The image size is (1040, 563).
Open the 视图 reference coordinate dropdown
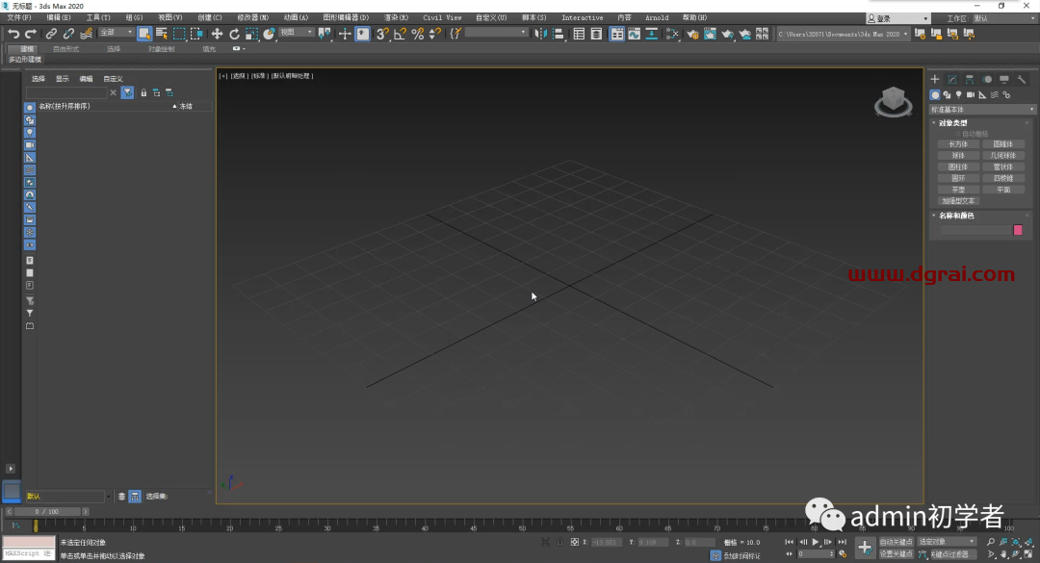(x=296, y=33)
